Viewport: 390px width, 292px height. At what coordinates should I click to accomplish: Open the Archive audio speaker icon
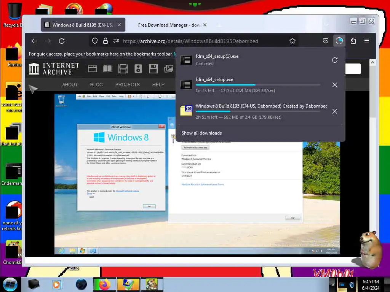tap(138, 69)
